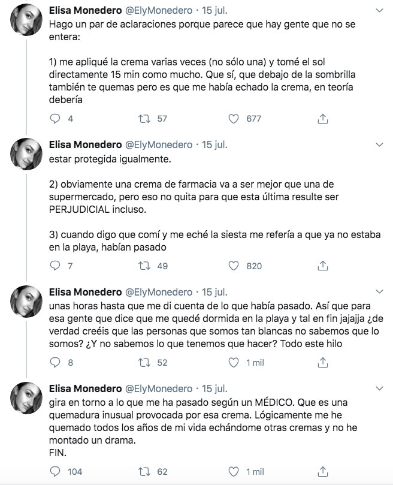Reply to the tweet with 8 comments
This screenshot has height=485, width=393.
tap(55, 363)
